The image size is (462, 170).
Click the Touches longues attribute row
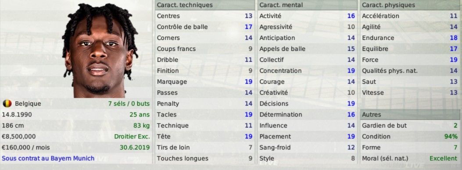click(204, 158)
